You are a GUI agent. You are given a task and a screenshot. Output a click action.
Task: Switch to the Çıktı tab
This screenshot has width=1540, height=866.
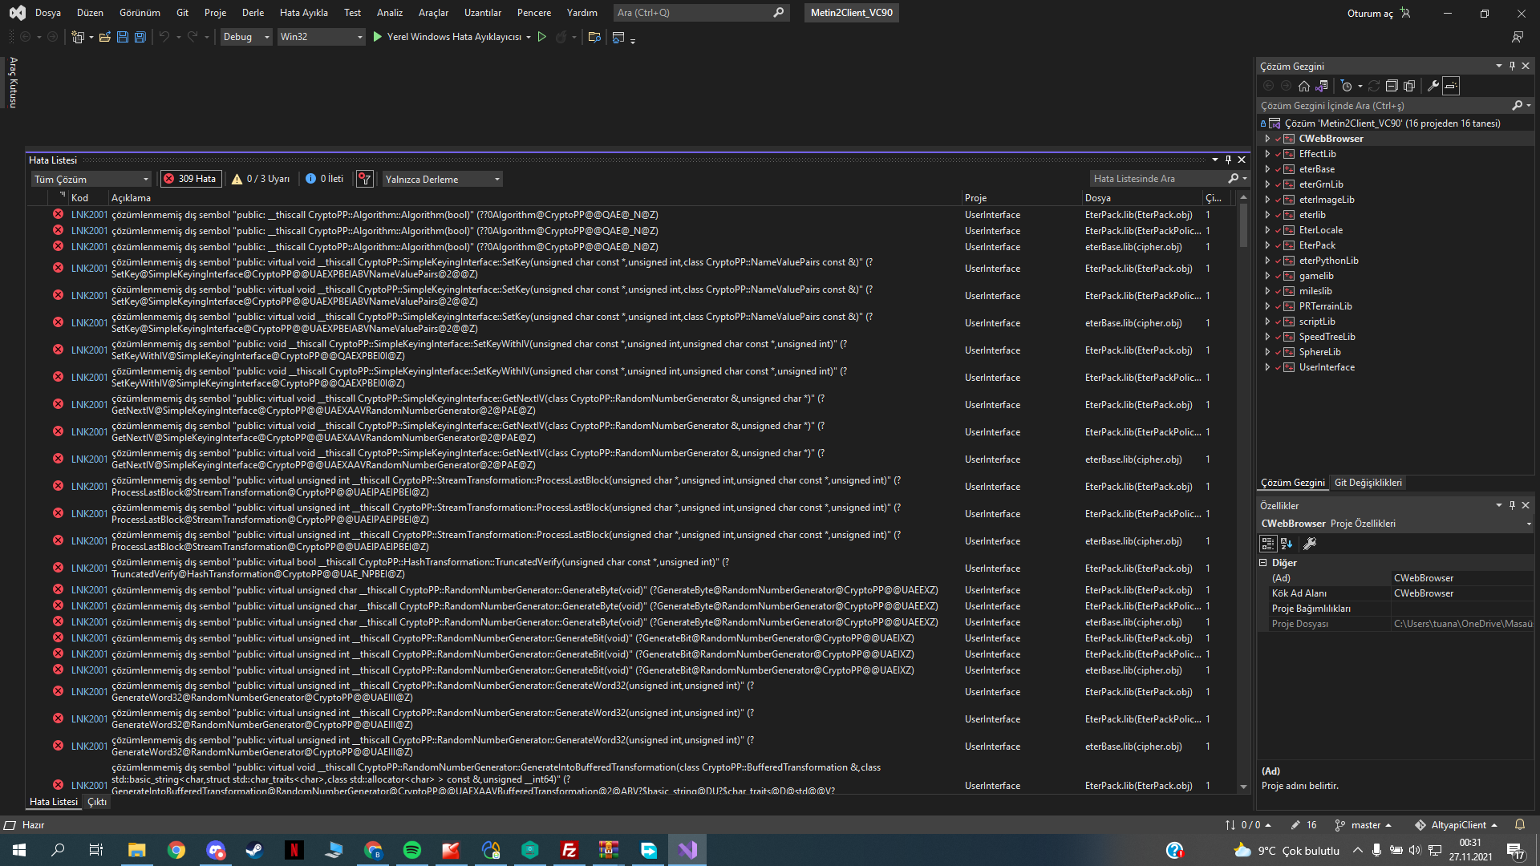click(x=97, y=802)
